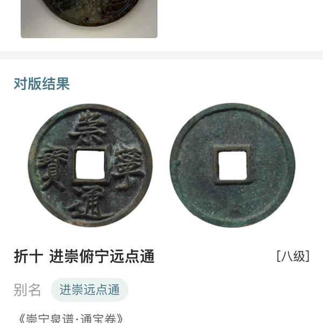Tap the 折十 denomination in the title
Viewport: 323px width, 323px height.
29,256
